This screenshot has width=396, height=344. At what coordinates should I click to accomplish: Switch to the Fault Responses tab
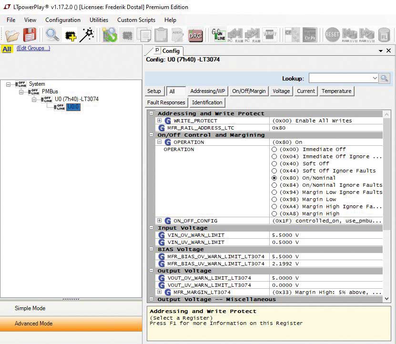click(166, 102)
